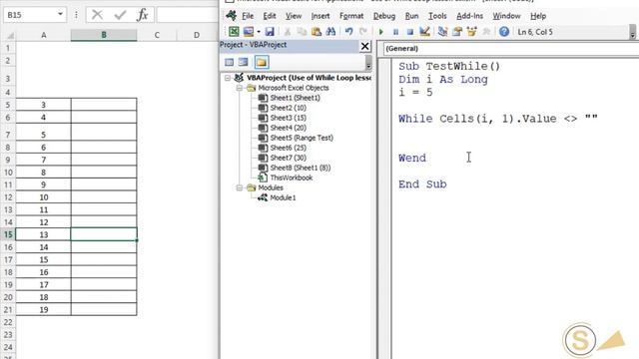Click the Copy icon in VBA toolbar
Image resolution: width=639 pixels, height=359 pixels.
pyautogui.click(x=302, y=31)
